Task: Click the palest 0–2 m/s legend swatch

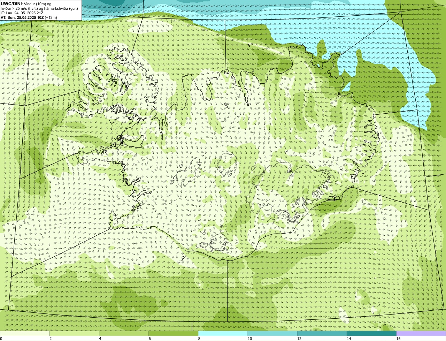Action: [x=25, y=334]
